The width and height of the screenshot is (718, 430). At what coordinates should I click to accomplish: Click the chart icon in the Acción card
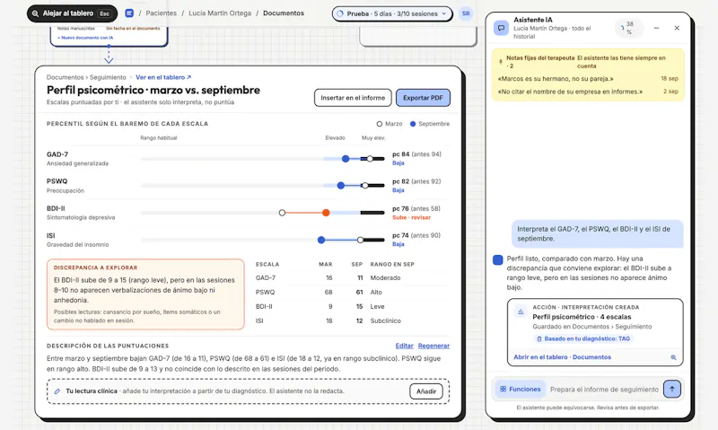point(521,312)
